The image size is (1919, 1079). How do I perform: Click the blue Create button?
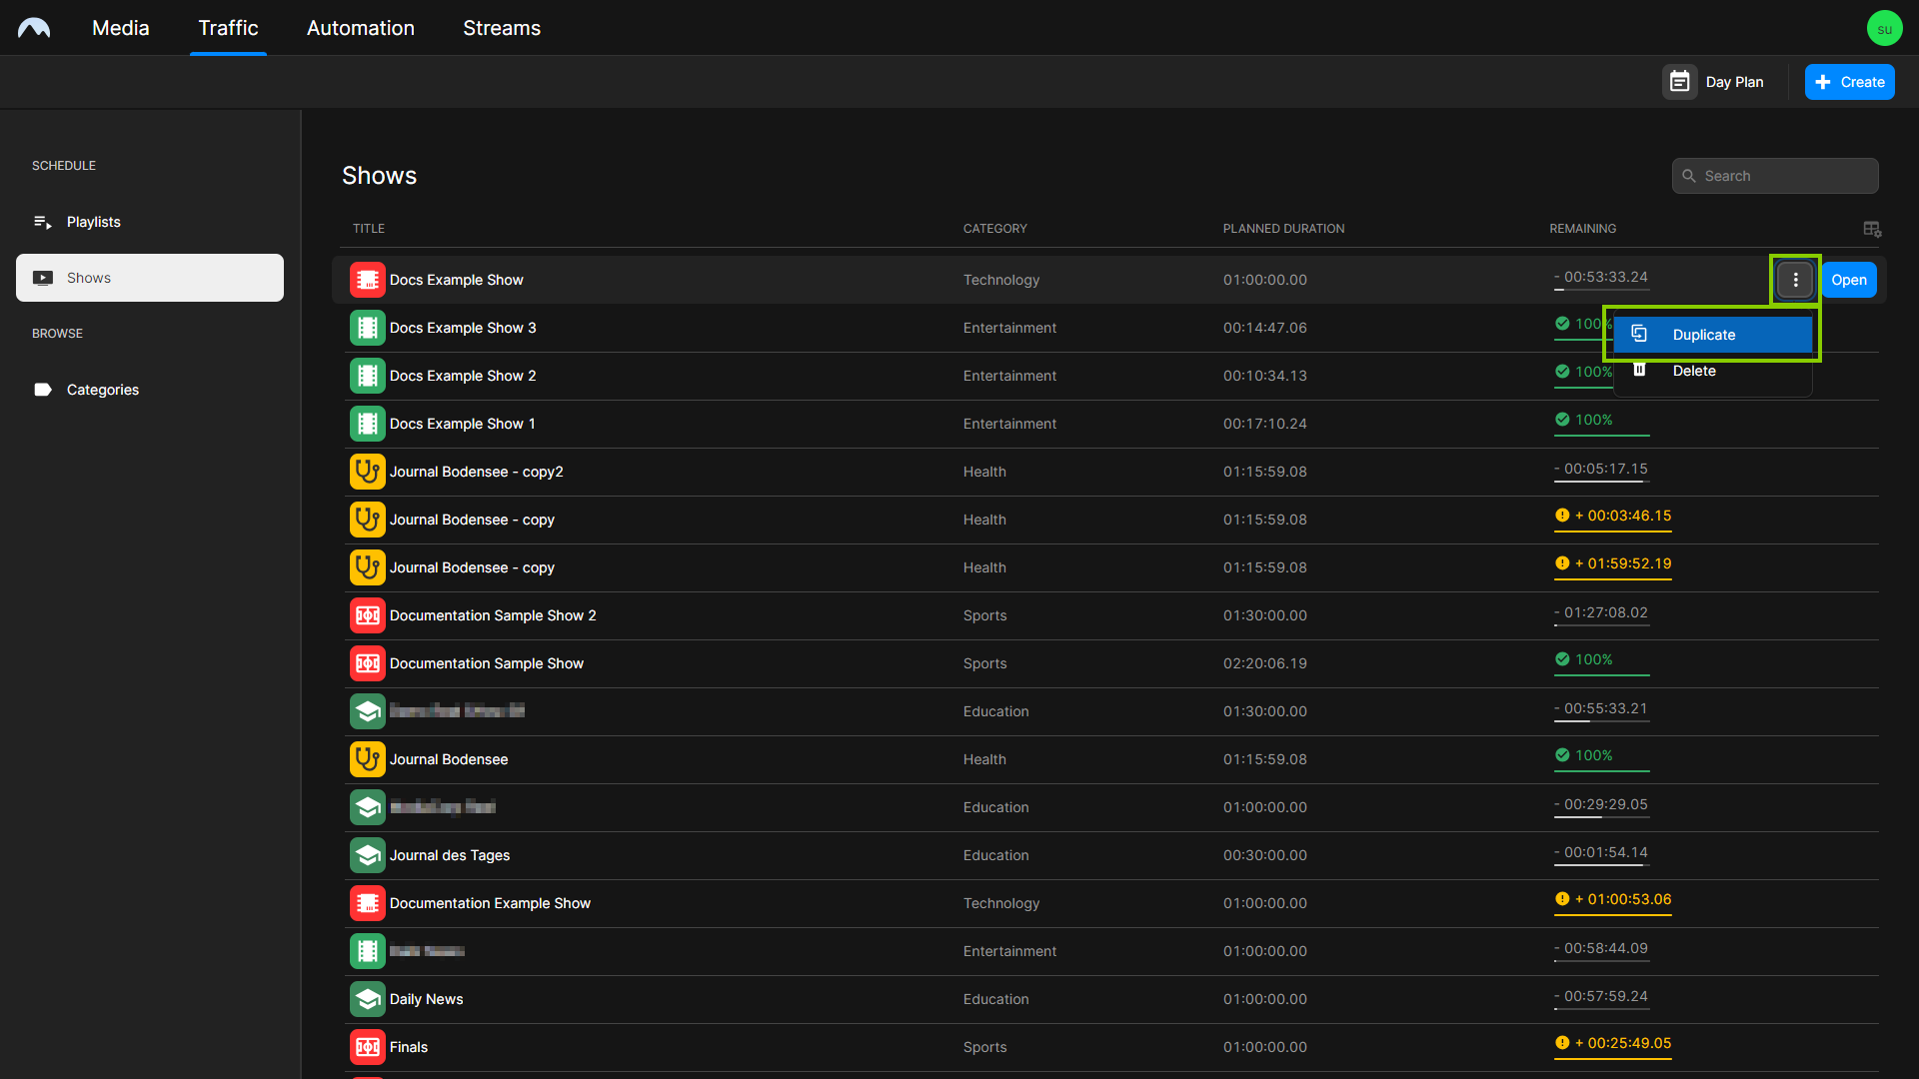coord(1849,82)
